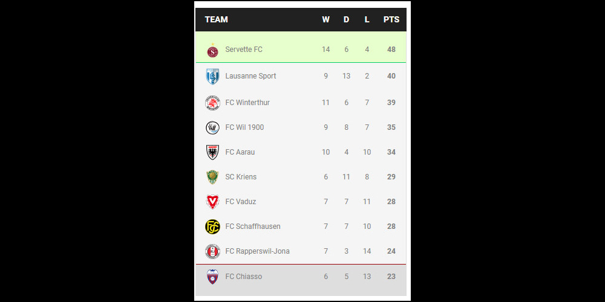
Task: Click the FC Schaffhausen yellow logo
Action: click(x=212, y=226)
